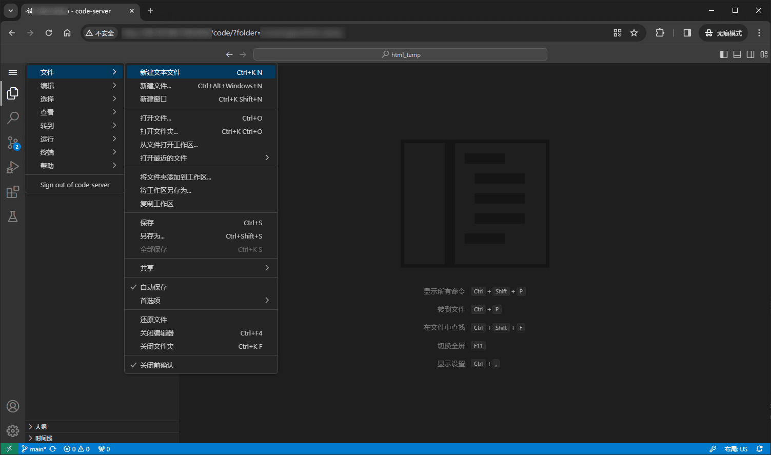771x455 pixels.
Task: Open the 帮助 menu
Action: (75, 166)
